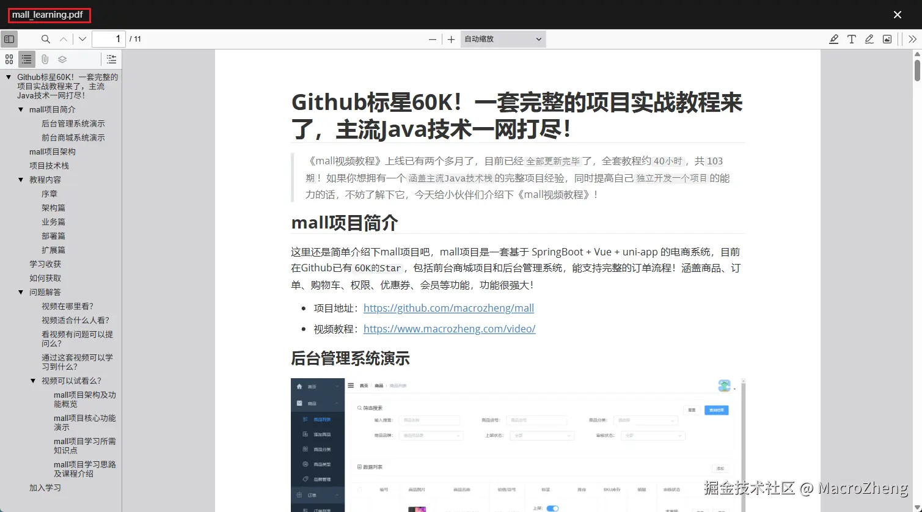Image resolution: width=922 pixels, height=512 pixels.
Task: Select the text annotation tool
Action: pyautogui.click(x=852, y=39)
